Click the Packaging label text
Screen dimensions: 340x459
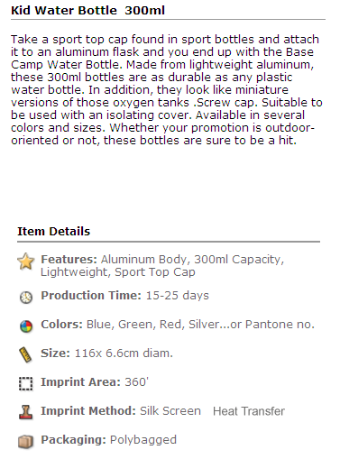[73, 439]
